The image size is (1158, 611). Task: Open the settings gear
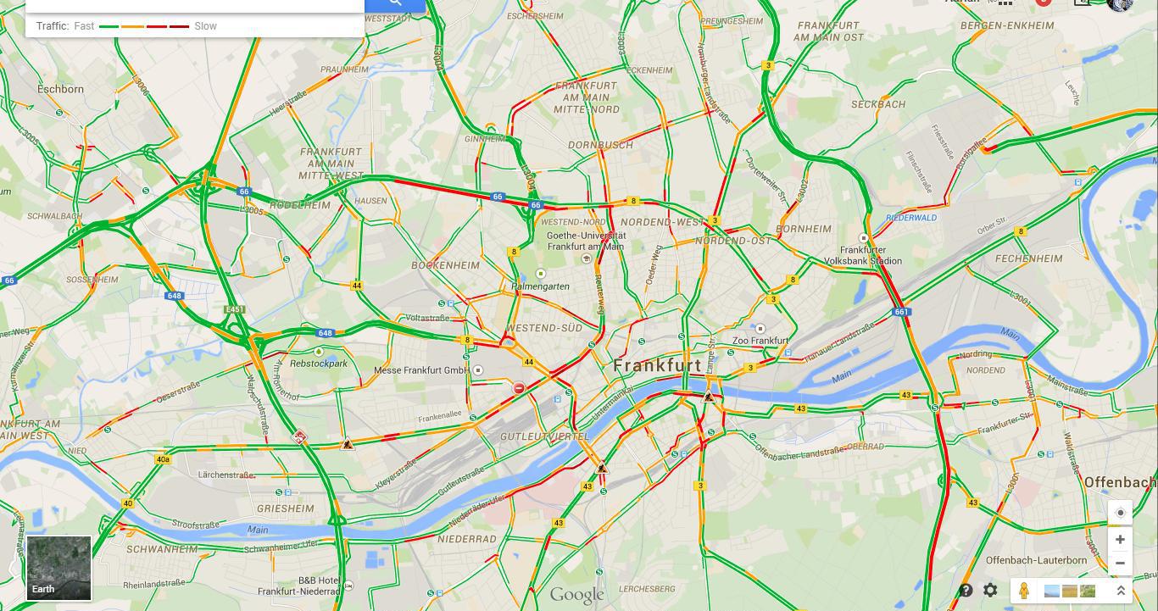[990, 591]
